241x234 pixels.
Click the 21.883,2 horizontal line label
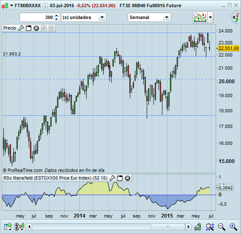12,54
